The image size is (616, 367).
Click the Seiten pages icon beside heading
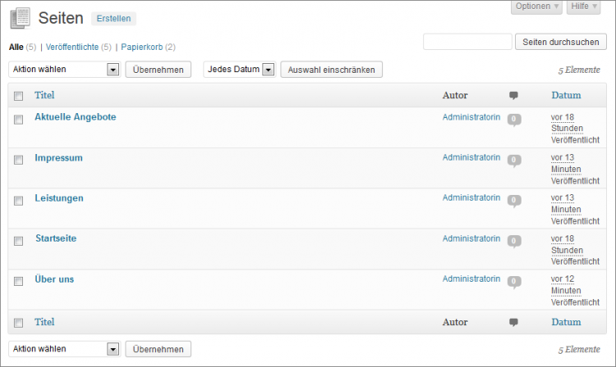[20, 17]
